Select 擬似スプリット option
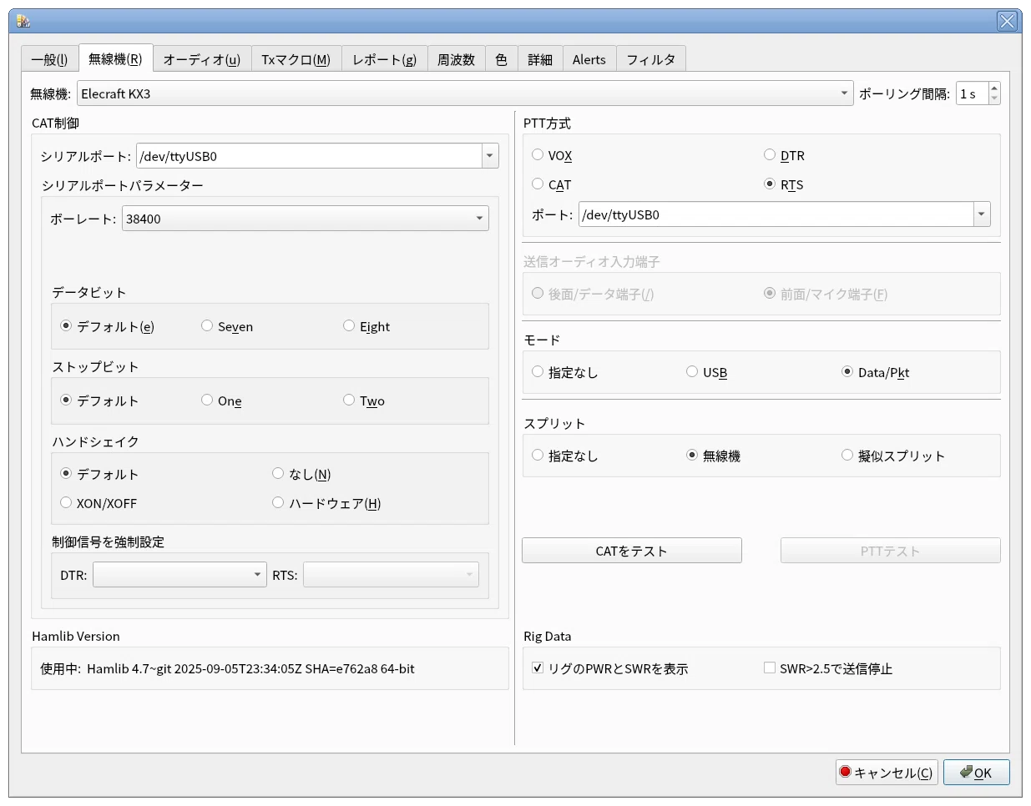Viewport: 1031px width, 806px height. (893, 456)
